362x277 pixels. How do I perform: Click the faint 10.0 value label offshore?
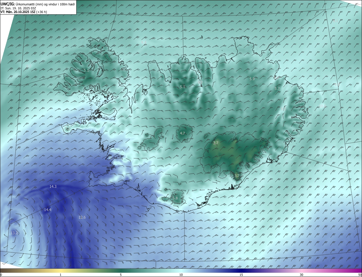click(323, 106)
